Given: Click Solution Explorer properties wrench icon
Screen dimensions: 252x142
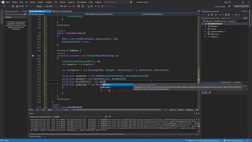Looking at the screenshot, I should click(235, 15).
